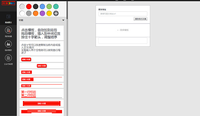The height and width of the screenshot is (116, 200).
Task: Insert centered rounded red 请输入标题 template
Action: (x=42, y=66)
